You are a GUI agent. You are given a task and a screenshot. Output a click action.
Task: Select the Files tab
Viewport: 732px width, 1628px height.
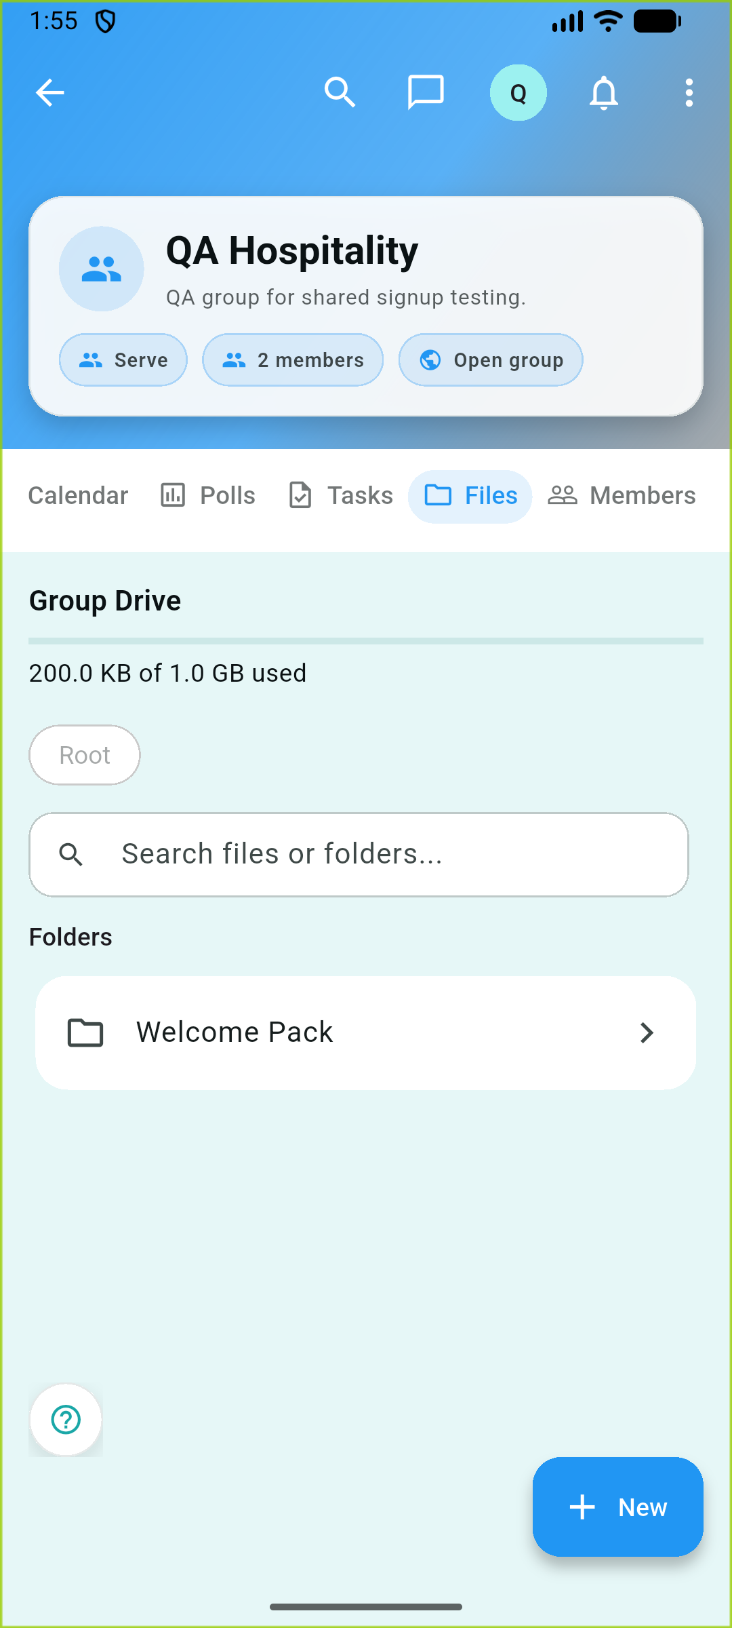coord(470,496)
